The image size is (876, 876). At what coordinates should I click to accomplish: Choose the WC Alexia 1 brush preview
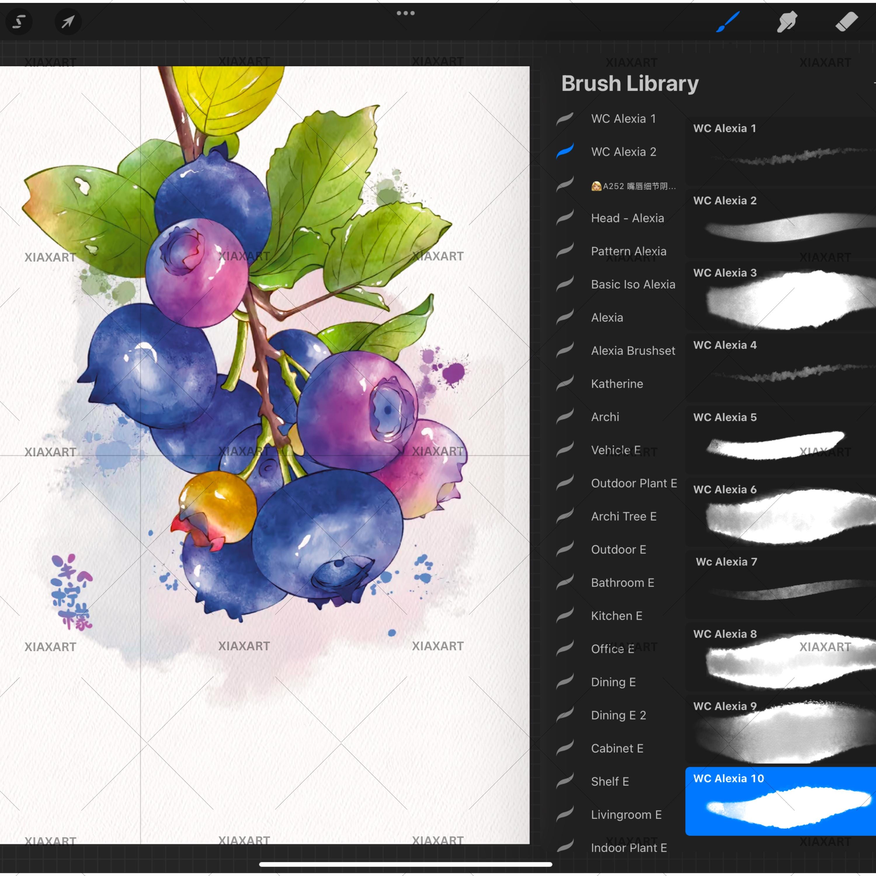point(780,151)
